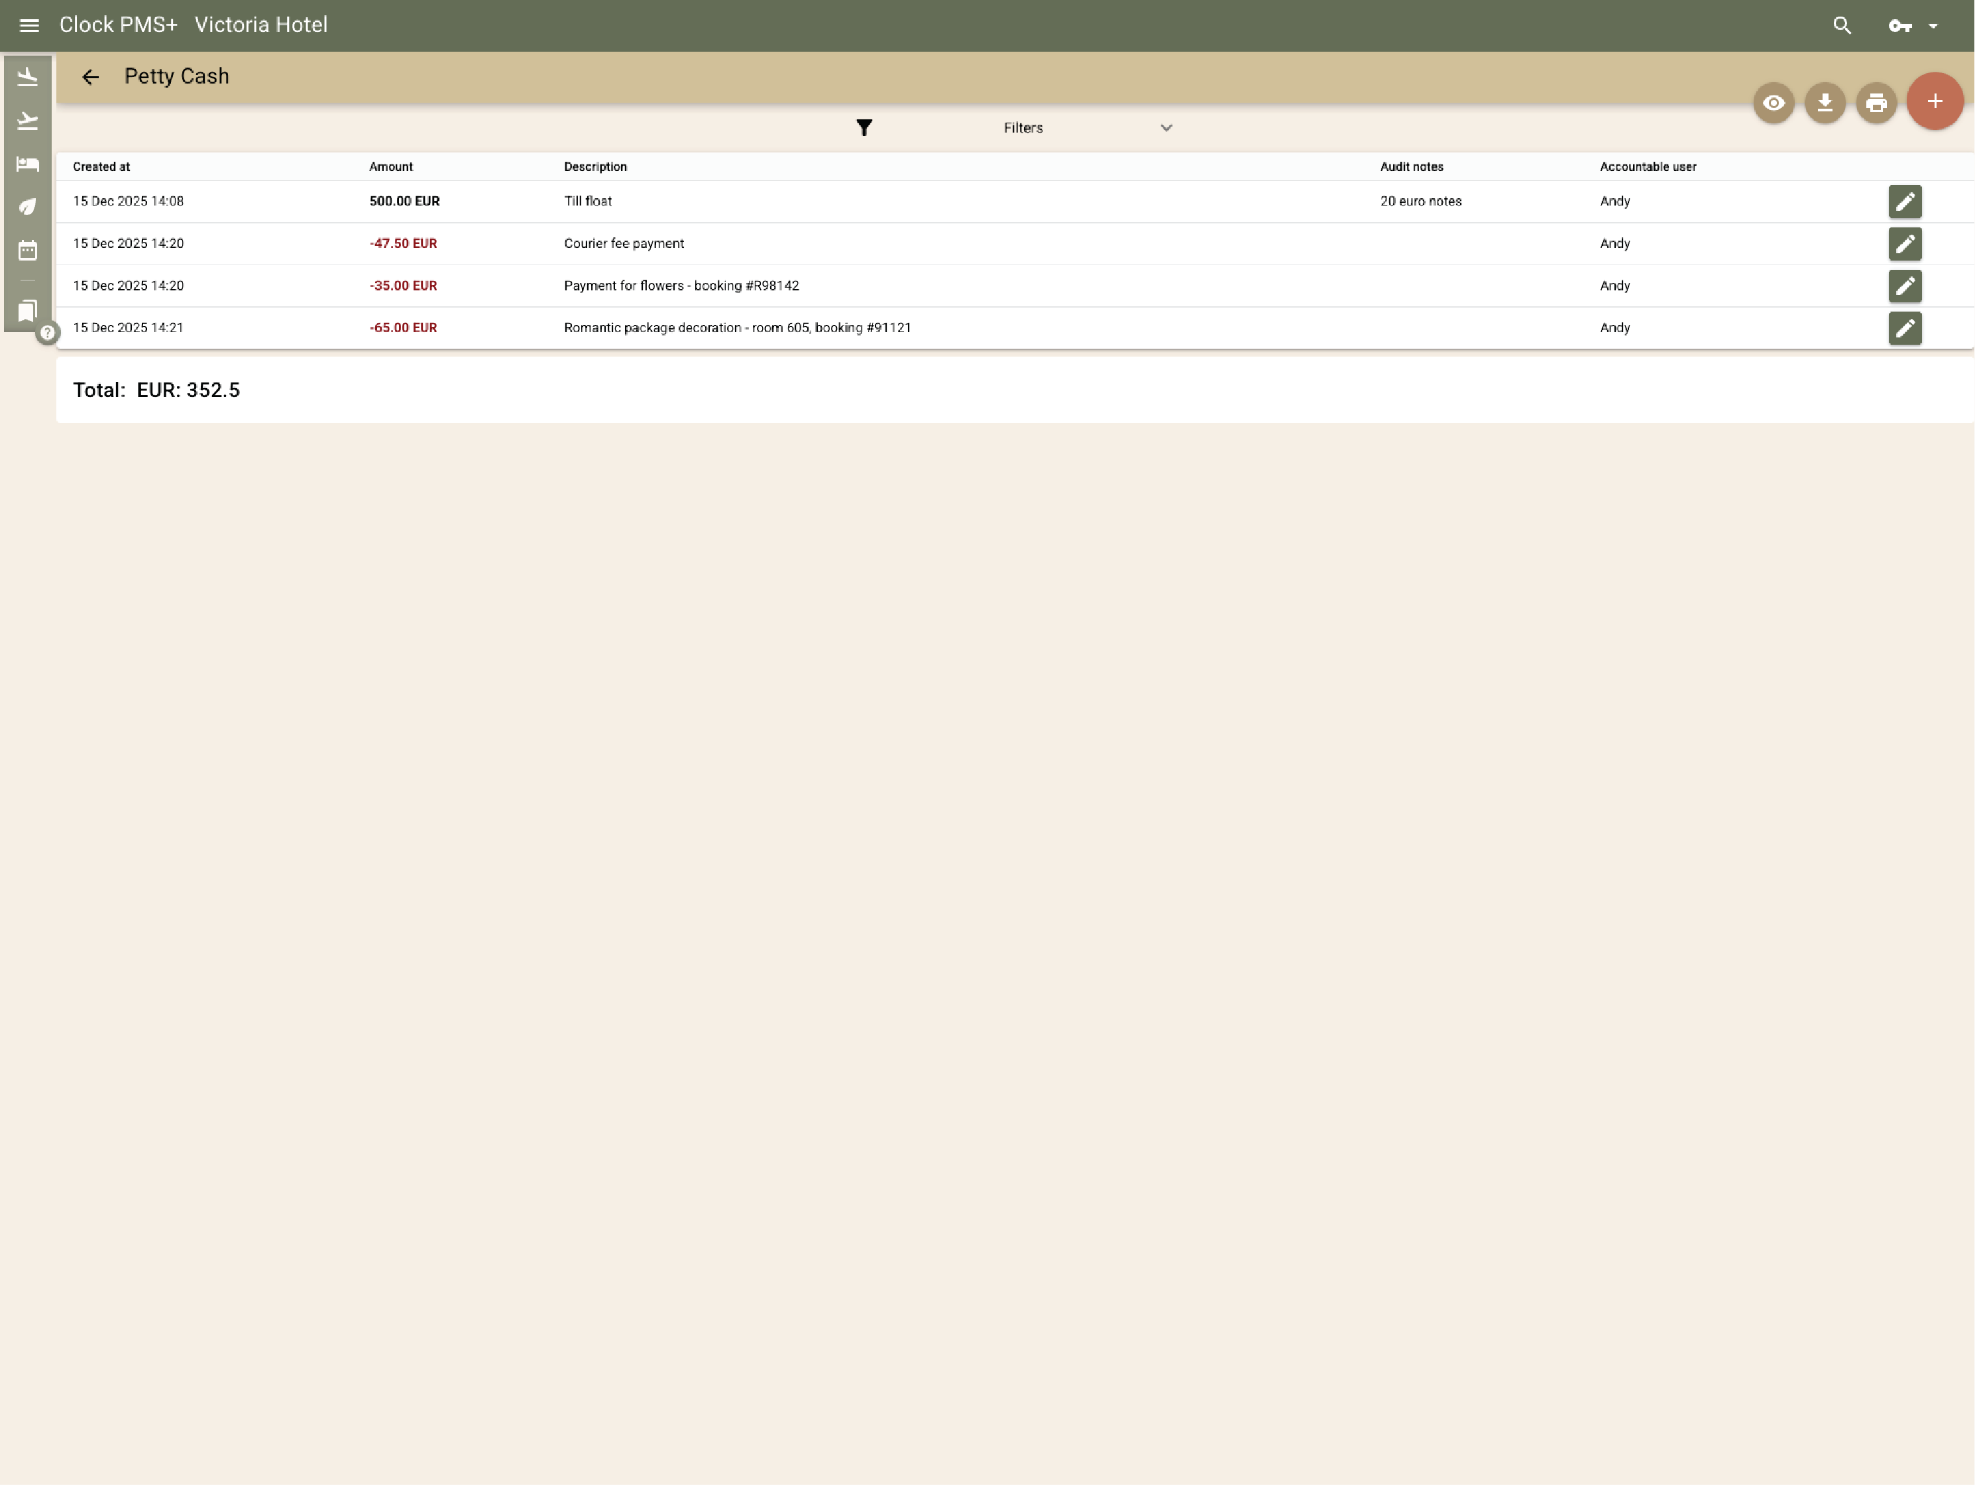Select the flight departures icon in sidebar
This screenshot has width=1975, height=1485.
[27, 121]
